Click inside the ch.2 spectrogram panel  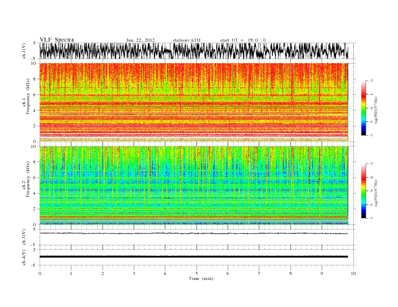[x=193, y=186]
